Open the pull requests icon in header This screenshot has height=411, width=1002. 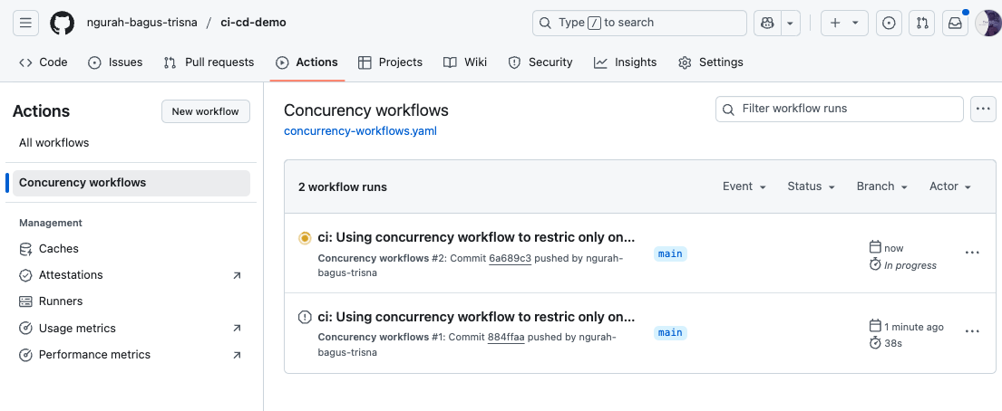coord(922,23)
